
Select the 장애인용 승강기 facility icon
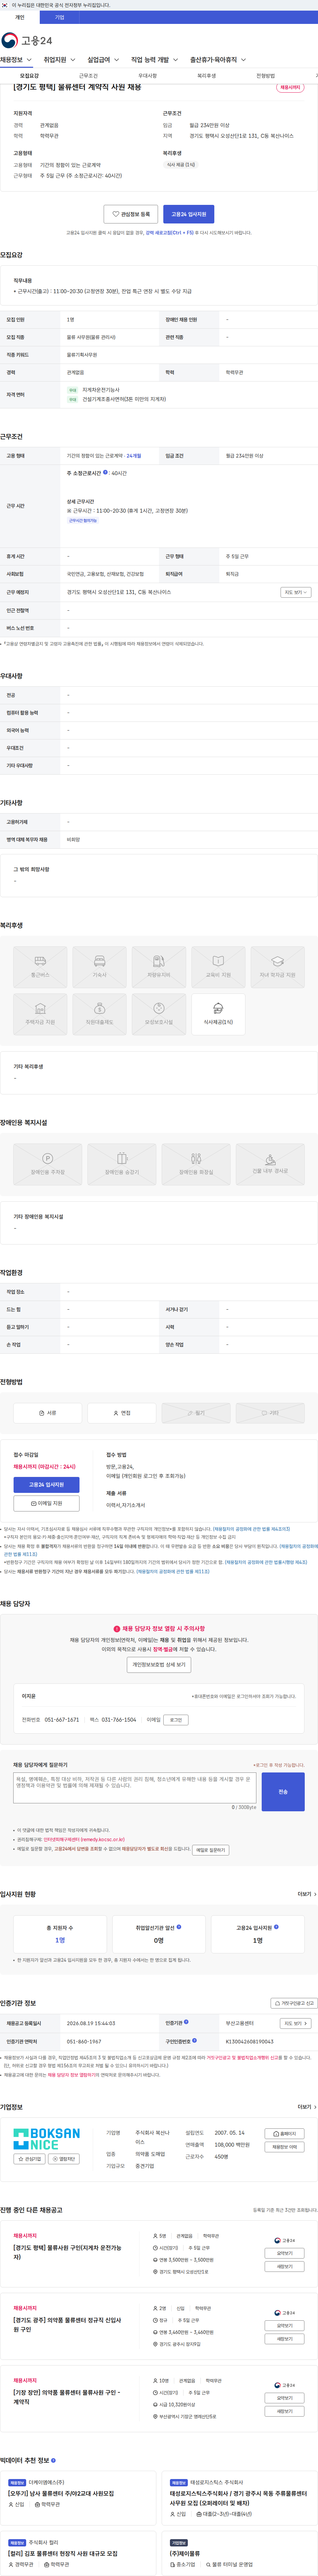[122, 1164]
